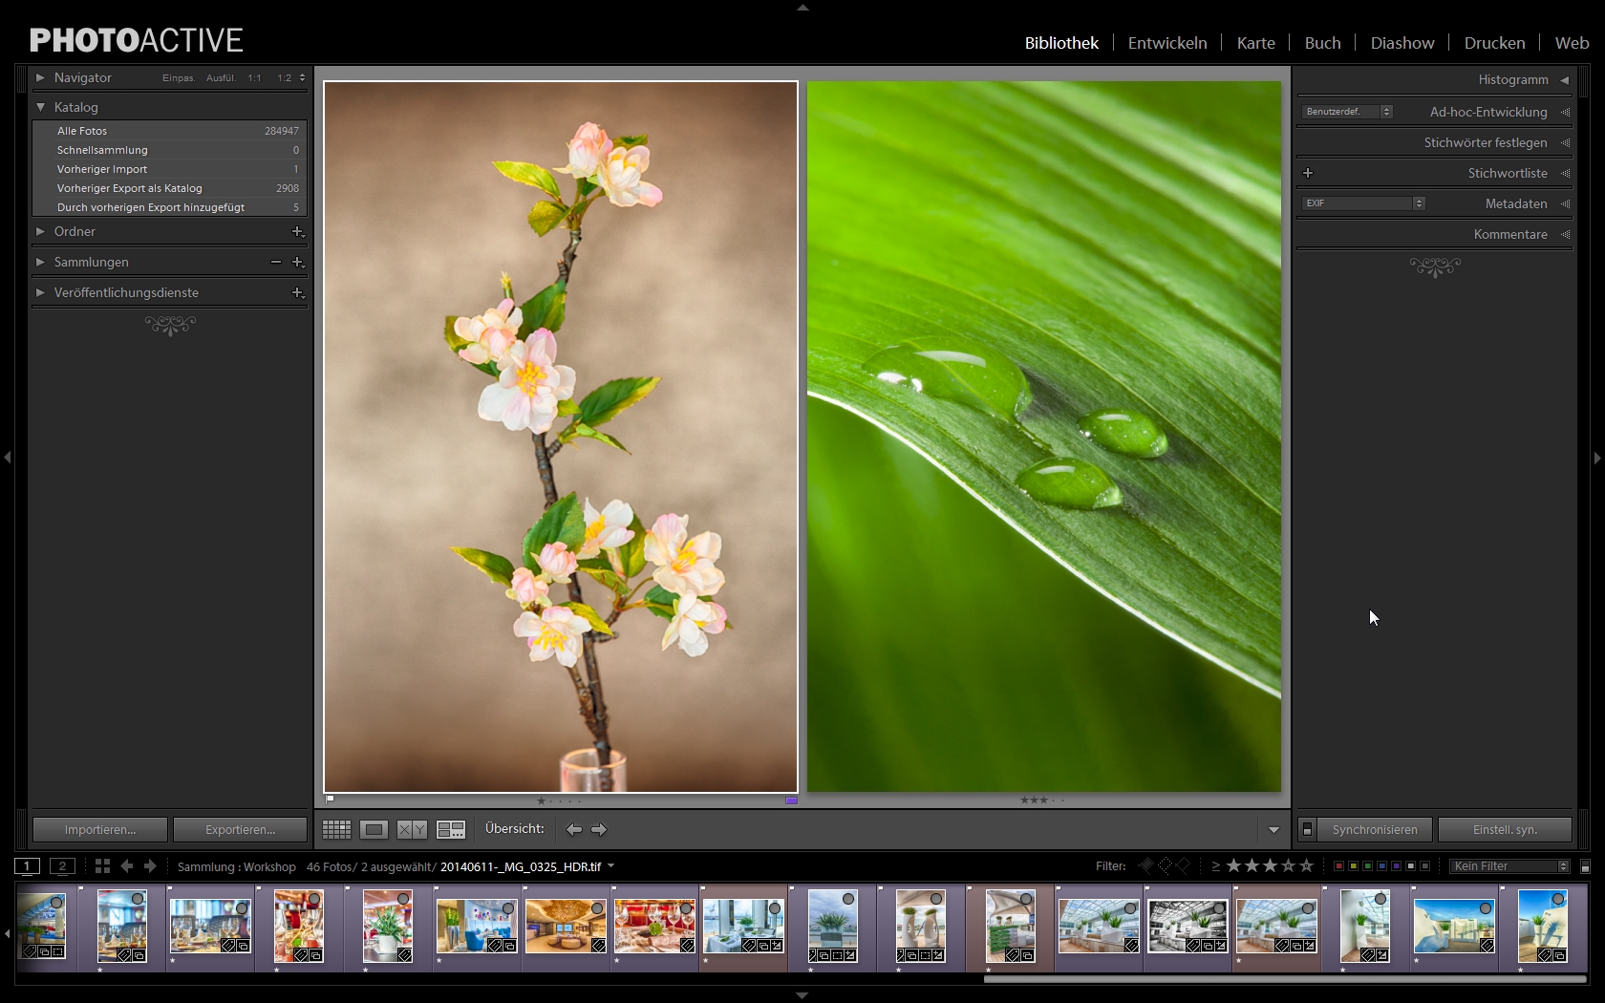Click the Exportieren button
The image size is (1605, 1003).
click(x=240, y=829)
